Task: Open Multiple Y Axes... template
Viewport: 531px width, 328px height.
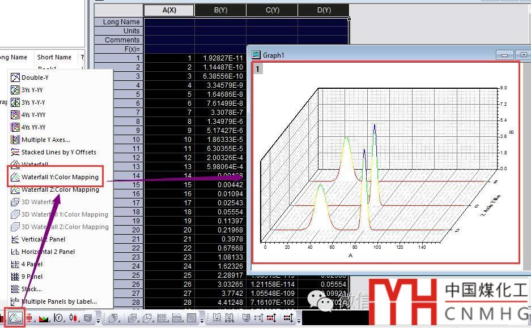Action: [x=45, y=140]
